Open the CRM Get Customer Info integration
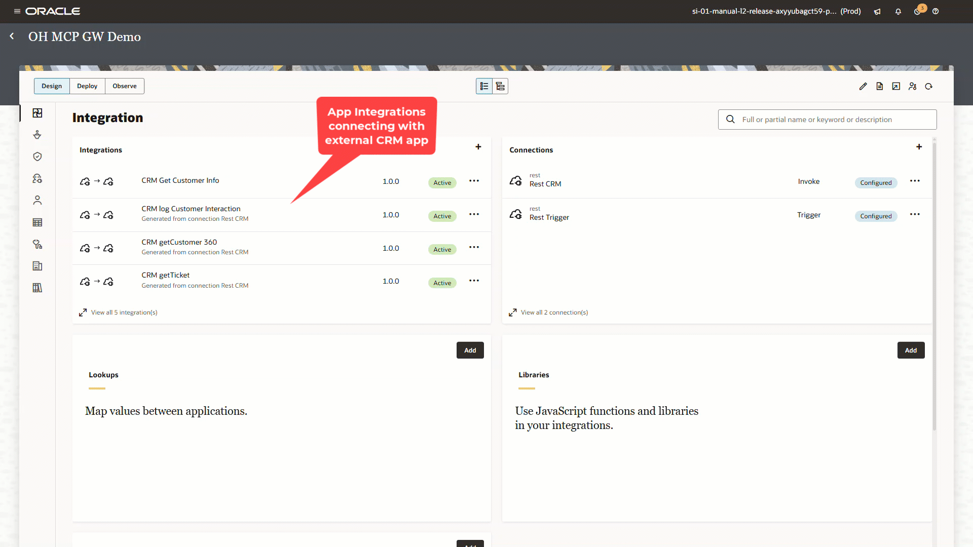973x547 pixels. [180, 180]
